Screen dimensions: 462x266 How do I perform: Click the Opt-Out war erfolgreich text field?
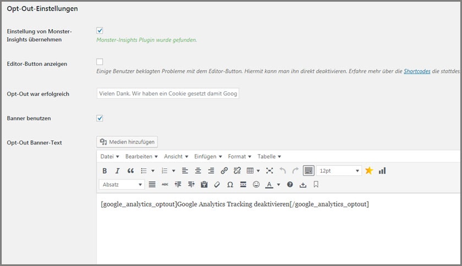click(168, 94)
